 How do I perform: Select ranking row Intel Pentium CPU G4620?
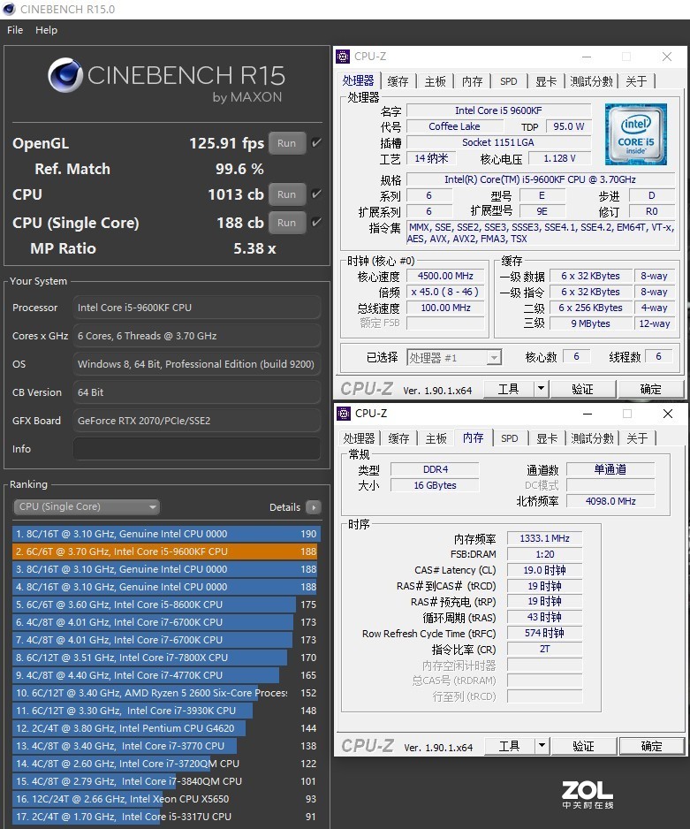click(165, 728)
